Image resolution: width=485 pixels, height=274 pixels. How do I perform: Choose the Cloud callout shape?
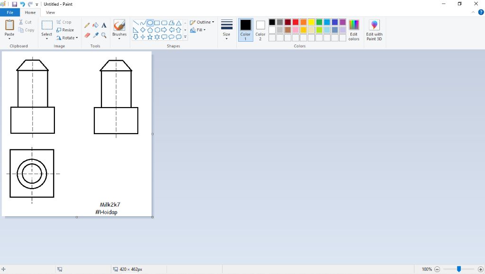[x=179, y=37]
